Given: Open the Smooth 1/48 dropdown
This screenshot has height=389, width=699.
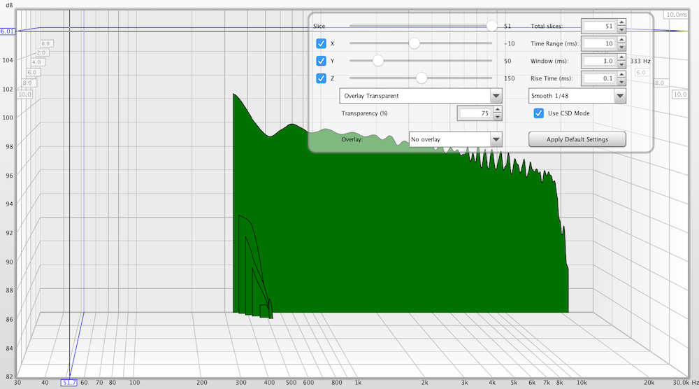Looking at the screenshot, I should [577, 96].
